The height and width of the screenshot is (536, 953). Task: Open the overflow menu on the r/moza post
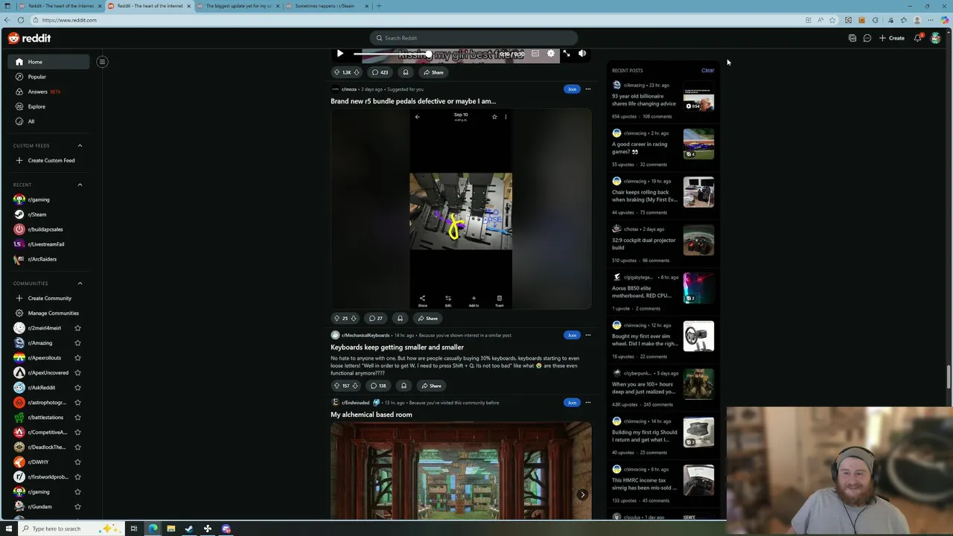(x=588, y=89)
